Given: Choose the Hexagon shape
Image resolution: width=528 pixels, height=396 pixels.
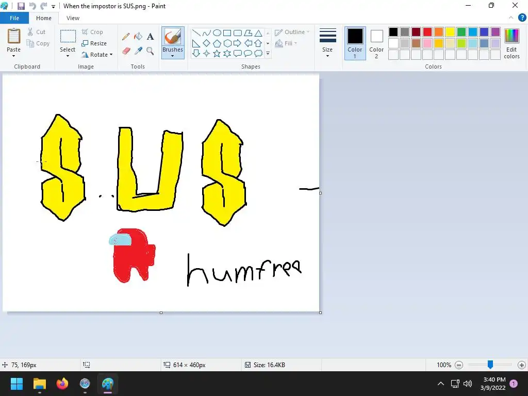Looking at the screenshot, I should [227, 43].
